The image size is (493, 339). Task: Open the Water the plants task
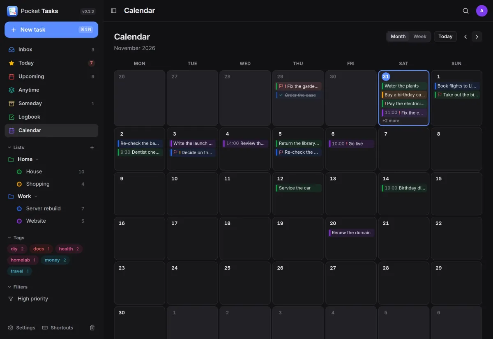point(404,86)
